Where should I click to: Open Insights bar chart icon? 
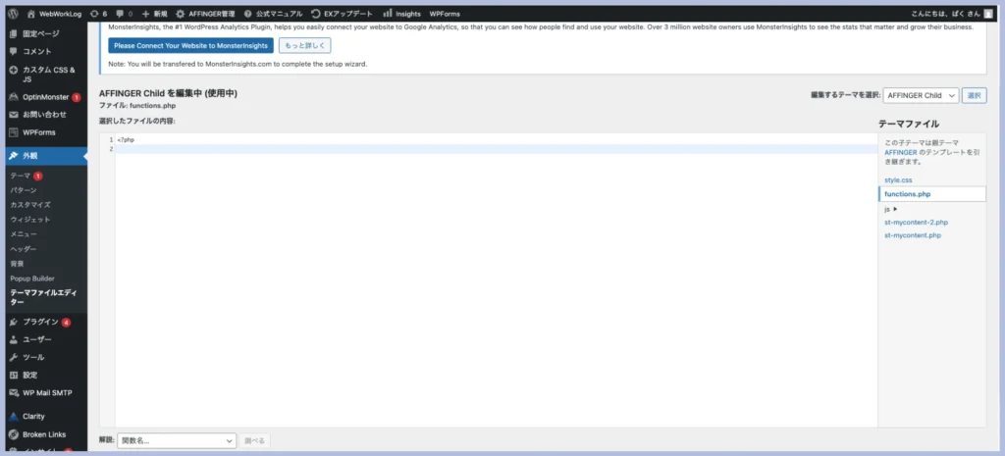tap(387, 14)
